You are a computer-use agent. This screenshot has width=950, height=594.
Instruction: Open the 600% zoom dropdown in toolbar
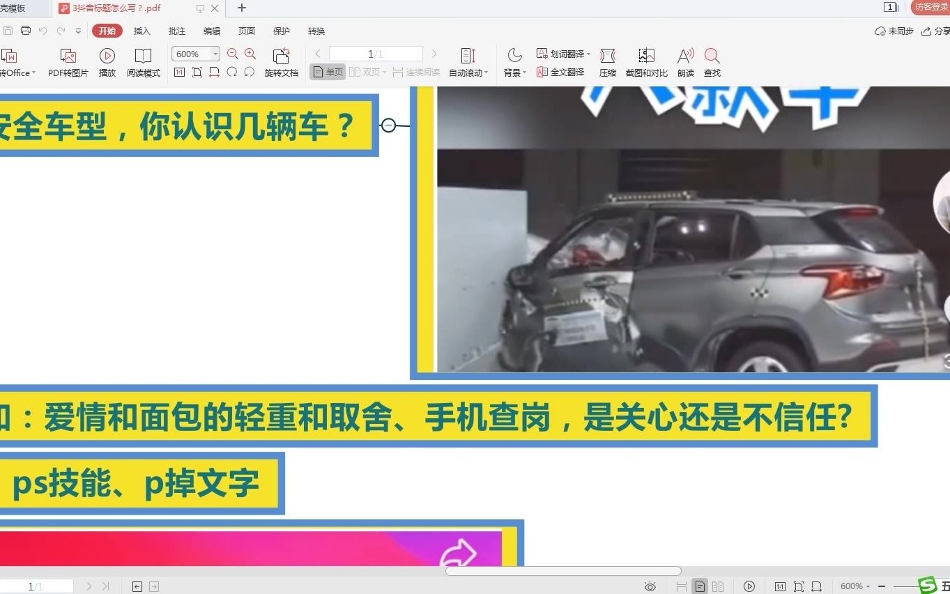[215, 54]
